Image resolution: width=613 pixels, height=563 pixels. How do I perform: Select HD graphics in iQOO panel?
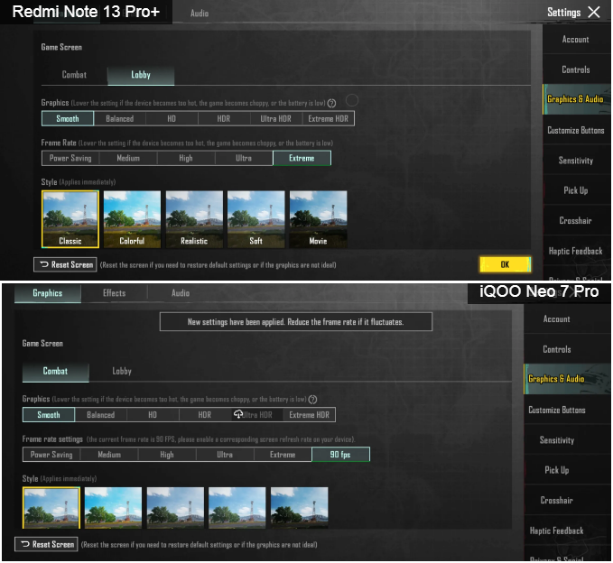[x=153, y=415]
